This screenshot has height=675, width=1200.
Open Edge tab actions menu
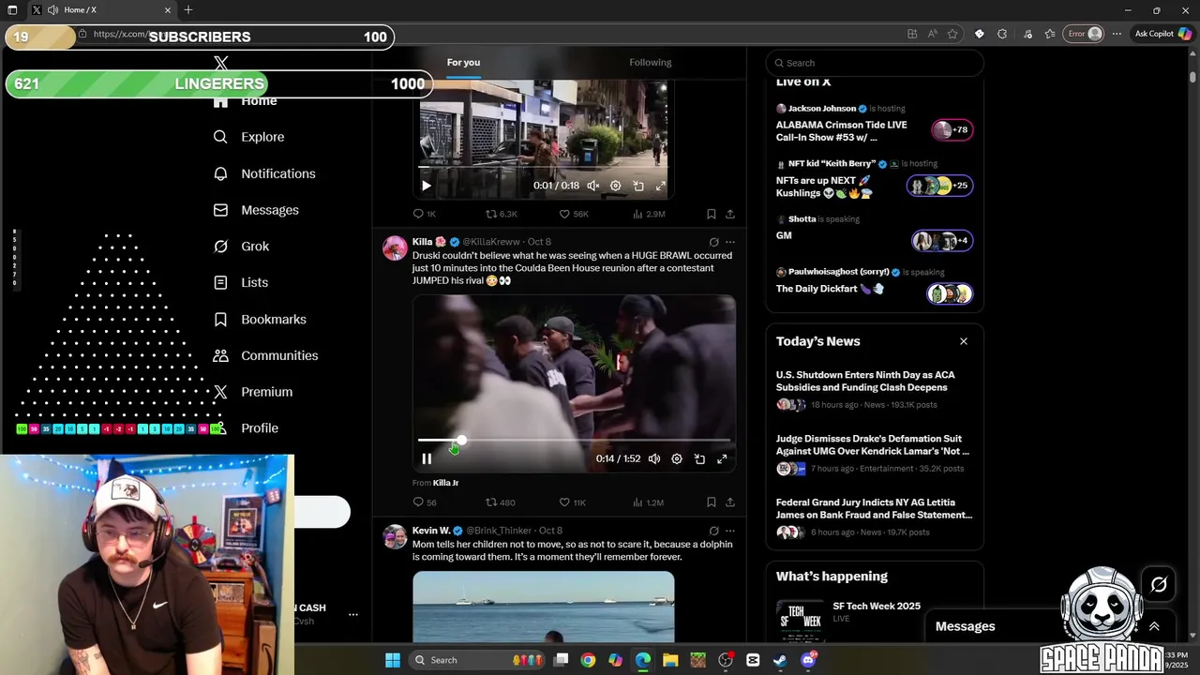click(12, 10)
